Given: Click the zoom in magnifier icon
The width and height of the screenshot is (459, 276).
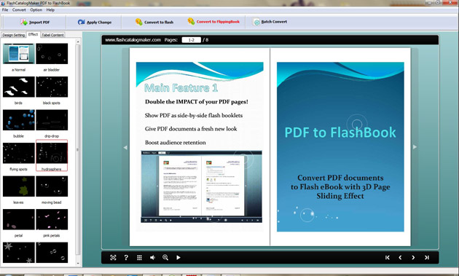Looking at the screenshot, I should click(x=165, y=258).
